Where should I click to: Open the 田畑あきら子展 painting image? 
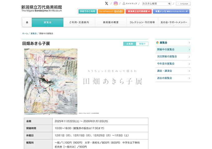coord(51,82)
